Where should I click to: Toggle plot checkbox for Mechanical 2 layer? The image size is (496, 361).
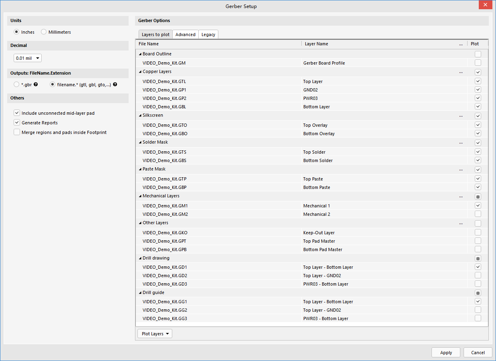click(478, 214)
